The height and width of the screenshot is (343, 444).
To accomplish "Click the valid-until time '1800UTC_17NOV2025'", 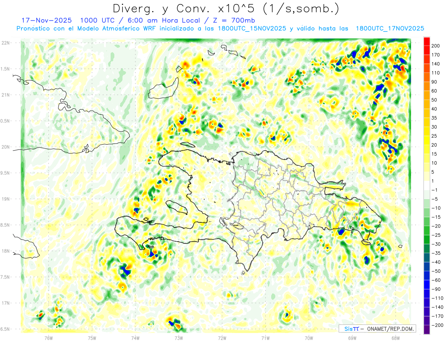I will (x=390, y=28).
